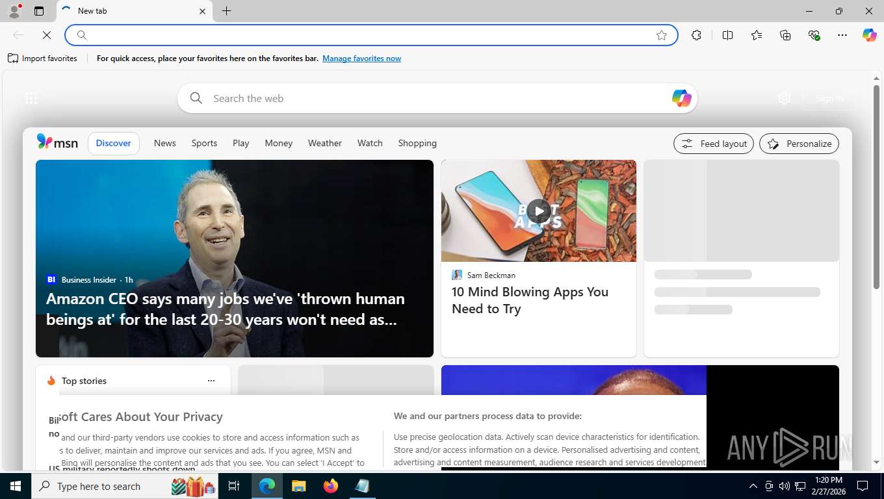The width and height of the screenshot is (884, 499).
Task: Play the Best Apps video thumbnail
Action: [x=539, y=211]
